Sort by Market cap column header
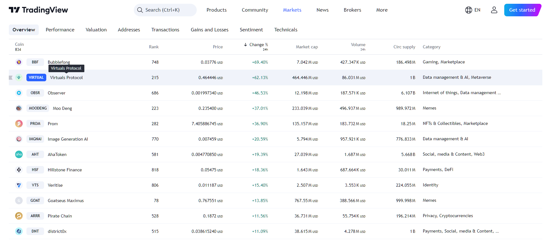 point(307,47)
